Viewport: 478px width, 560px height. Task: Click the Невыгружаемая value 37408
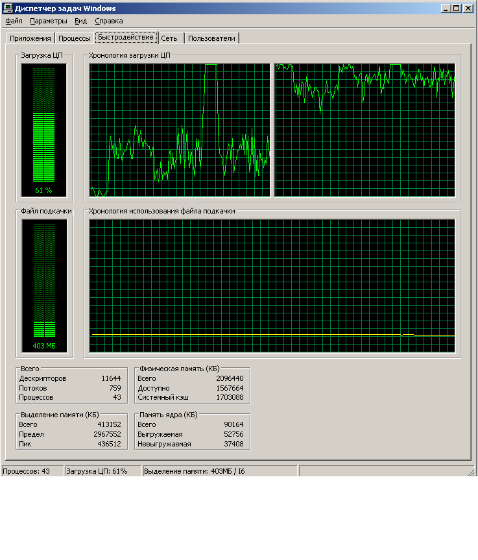[x=234, y=444]
